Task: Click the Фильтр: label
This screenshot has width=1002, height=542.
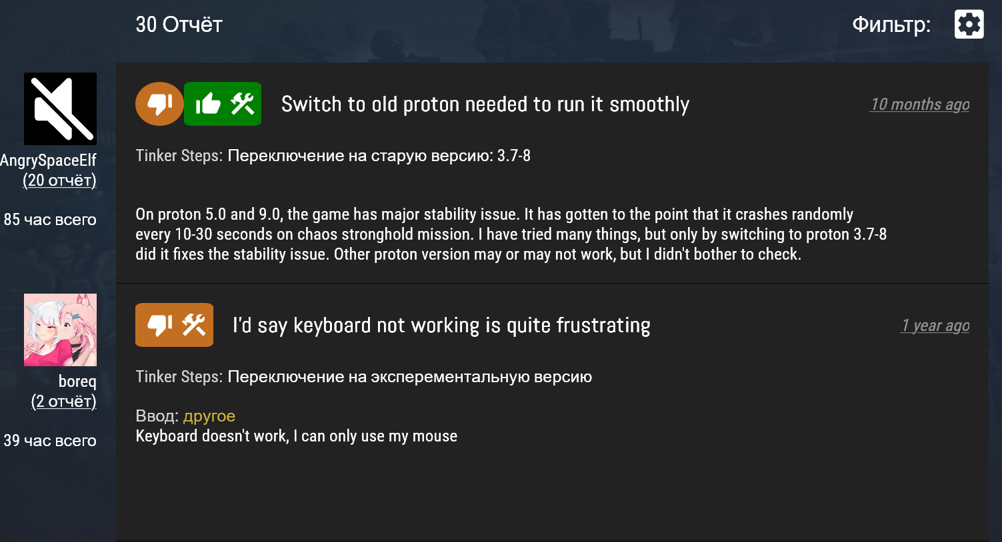Action: (x=891, y=25)
